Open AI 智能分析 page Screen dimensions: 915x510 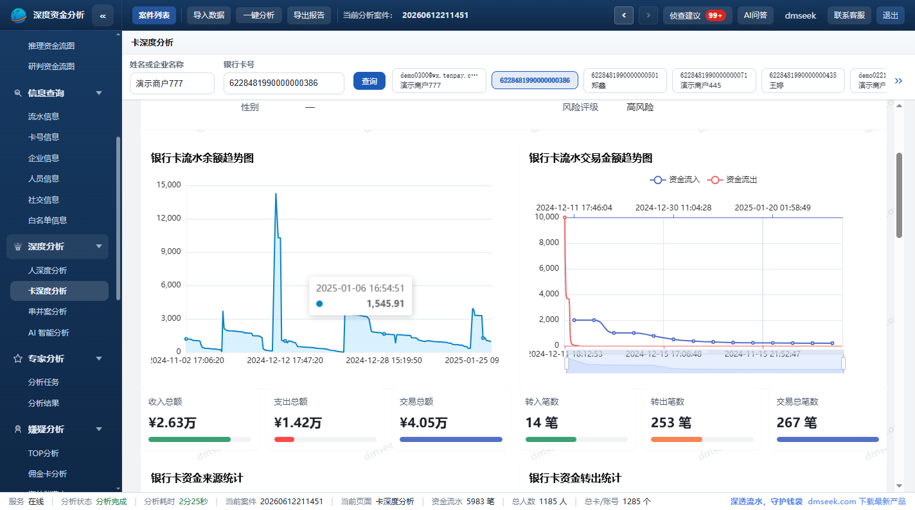49,333
